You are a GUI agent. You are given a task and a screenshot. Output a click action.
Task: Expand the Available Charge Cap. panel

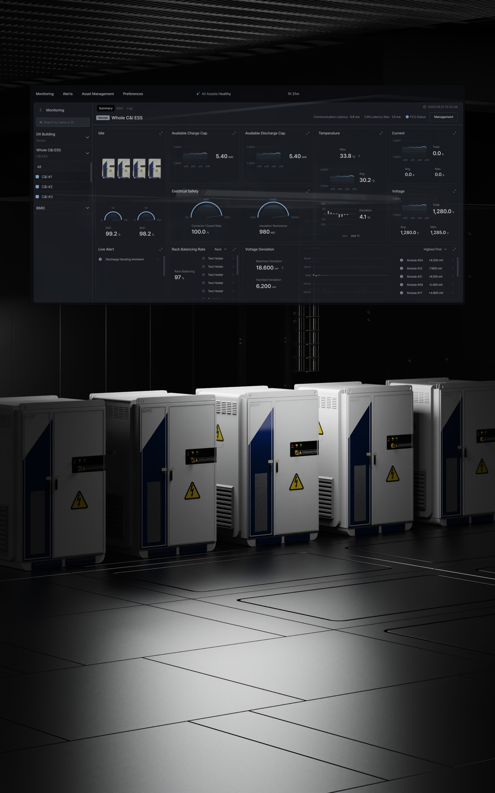234,133
